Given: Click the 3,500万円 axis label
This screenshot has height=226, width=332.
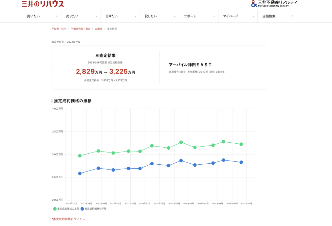Looking at the screenshot, I should point(58,132).
